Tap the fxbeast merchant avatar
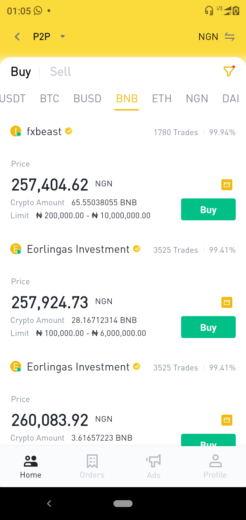The image size is (246, 520). click(x=16, y=131)
